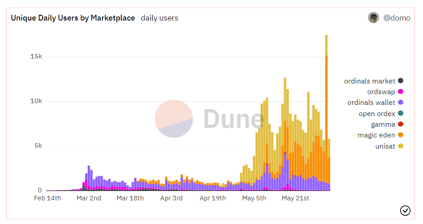Screen dimensions: 423x224
Task: Click the orange magic eden color dot
Action: (x=401, y=135)
